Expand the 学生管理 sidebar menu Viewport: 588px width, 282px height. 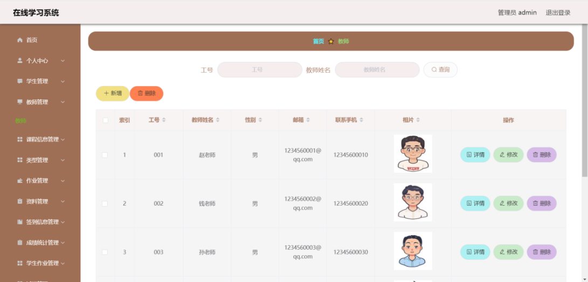click(x=63, y=81)
